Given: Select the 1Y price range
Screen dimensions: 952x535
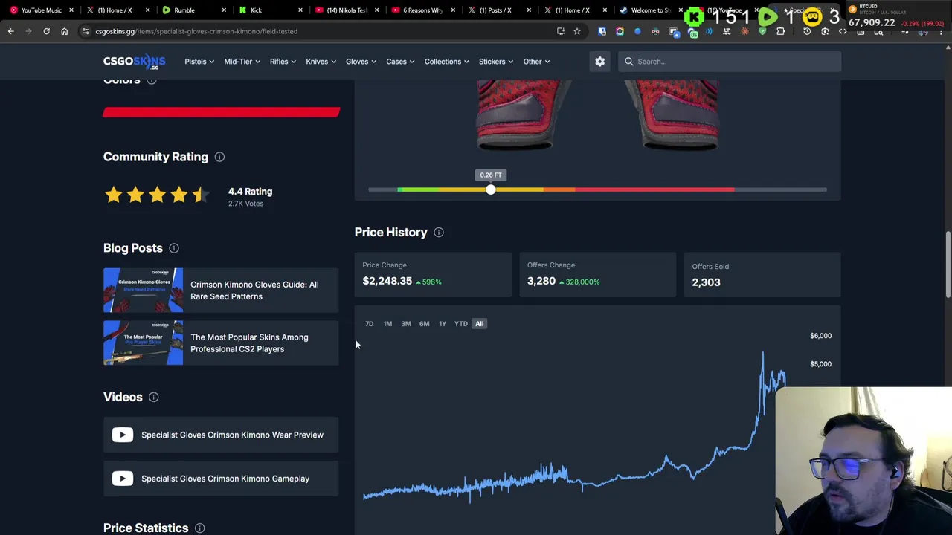Looking at the screenshot, I should 443,324.
